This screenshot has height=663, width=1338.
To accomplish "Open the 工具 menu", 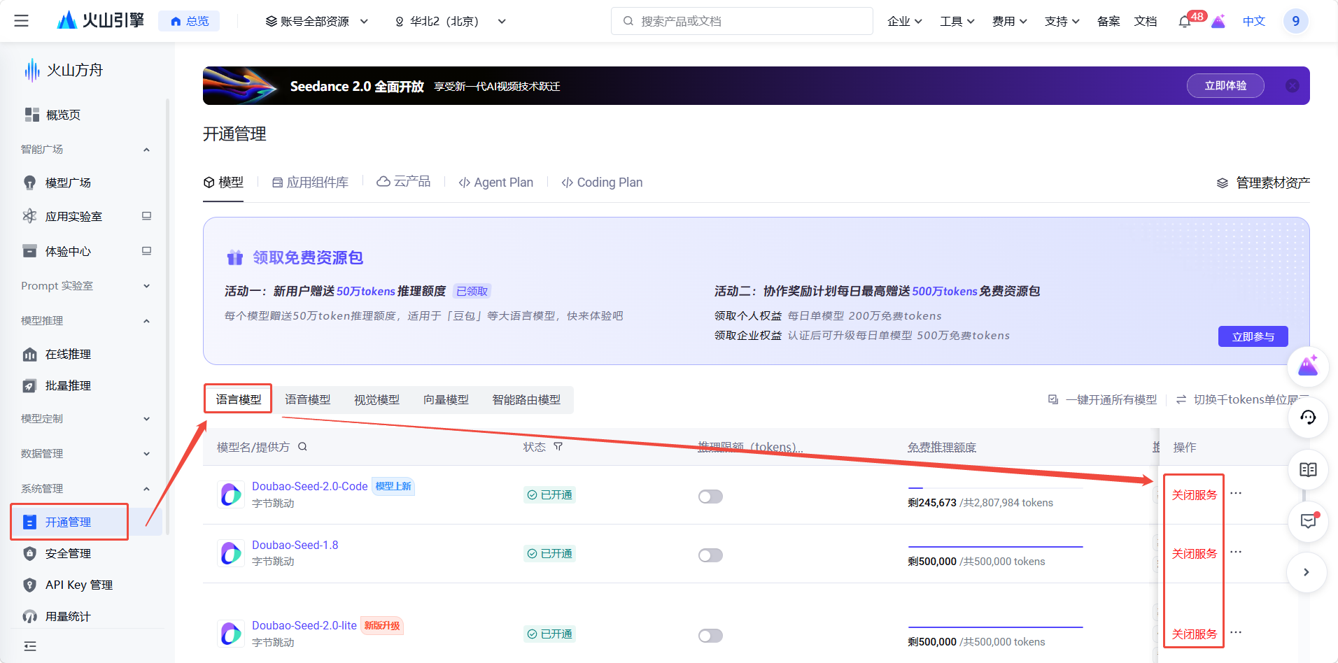I will tap(957, 22).
